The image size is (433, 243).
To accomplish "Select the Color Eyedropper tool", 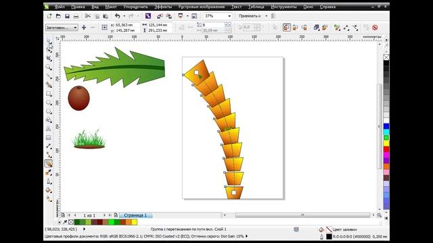I will click(49, 173).
